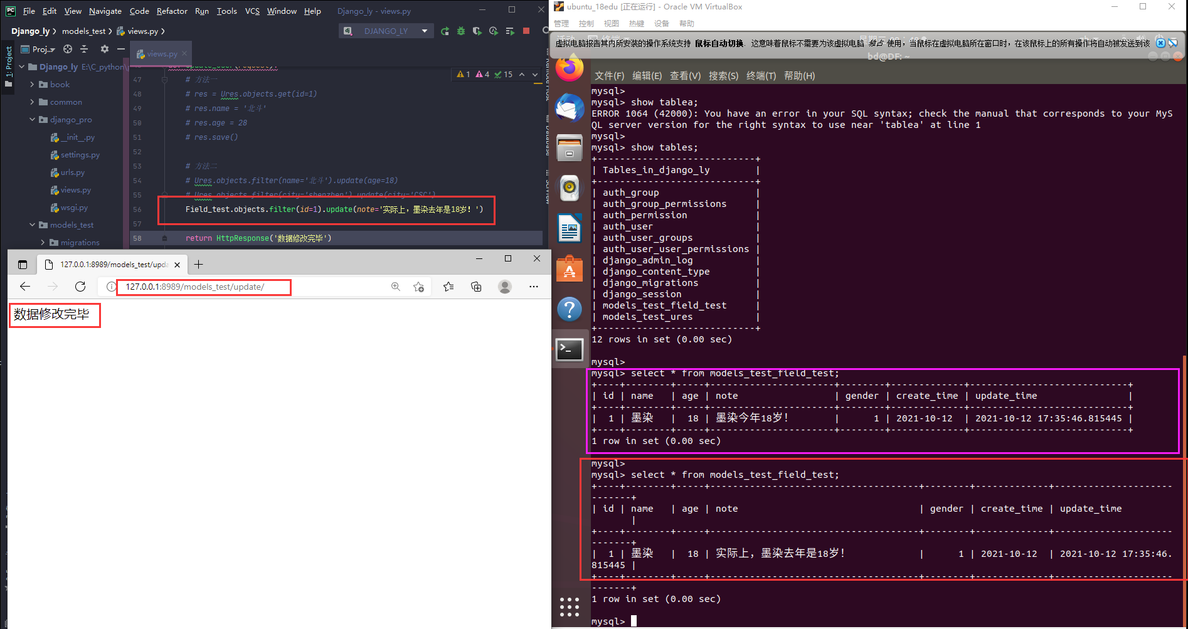
Task: Dismiss the VirtualBox mouse integration notice
Action: (x=1160, y=43)
